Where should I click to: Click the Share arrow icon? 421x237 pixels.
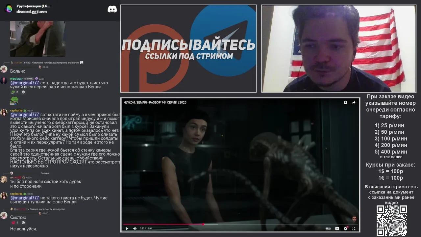tap(354, 102)
